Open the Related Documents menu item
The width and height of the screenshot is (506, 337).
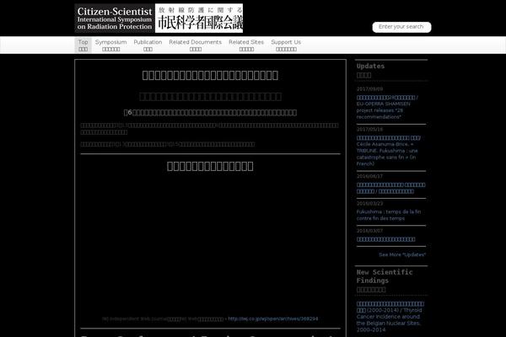tap(196, 45)
